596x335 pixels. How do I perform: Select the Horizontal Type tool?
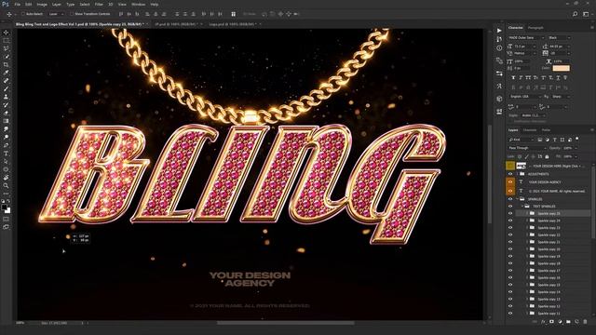pos(7,154)
